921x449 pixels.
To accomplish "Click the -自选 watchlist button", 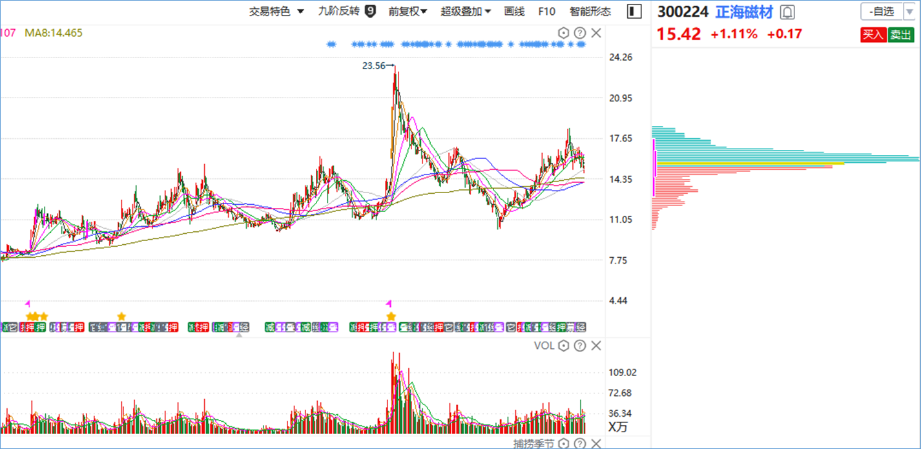I will 882,12.
